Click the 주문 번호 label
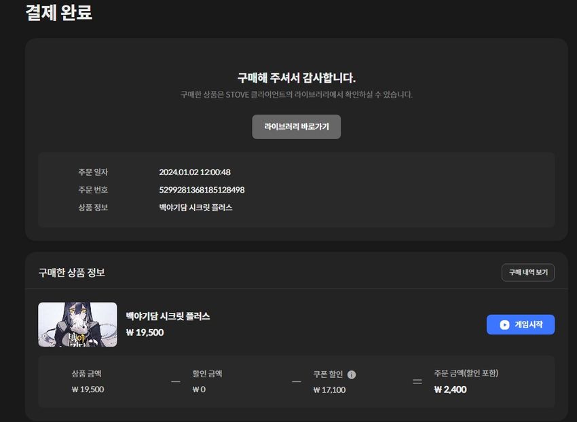577x422 pixels. 93,190
